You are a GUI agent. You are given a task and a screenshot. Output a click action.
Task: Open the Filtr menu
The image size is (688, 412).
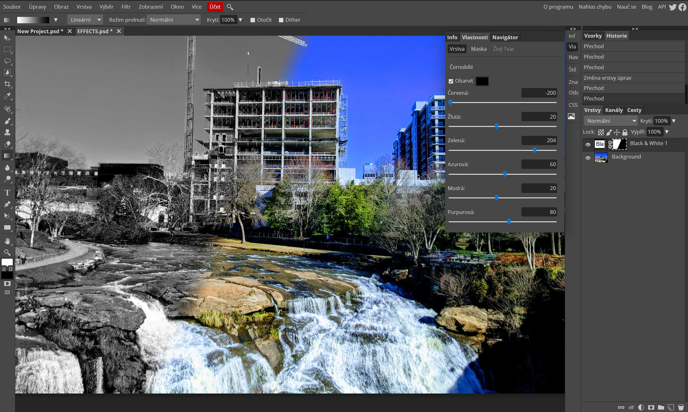[126, 7]
